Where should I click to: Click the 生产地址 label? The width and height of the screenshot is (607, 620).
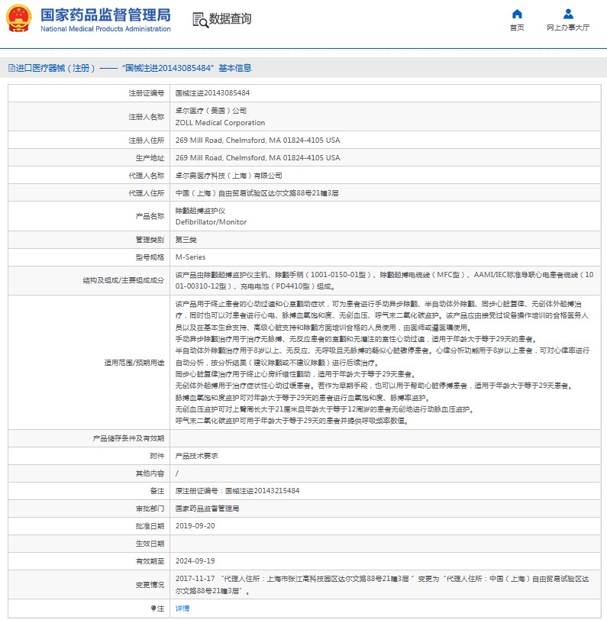click(150, 158)
